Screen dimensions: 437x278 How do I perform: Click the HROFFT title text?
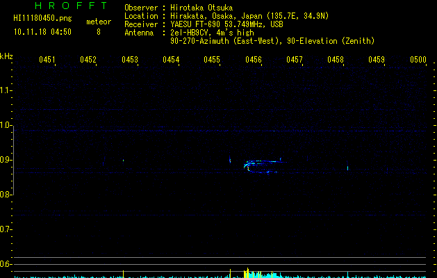[x=71, y=6]
